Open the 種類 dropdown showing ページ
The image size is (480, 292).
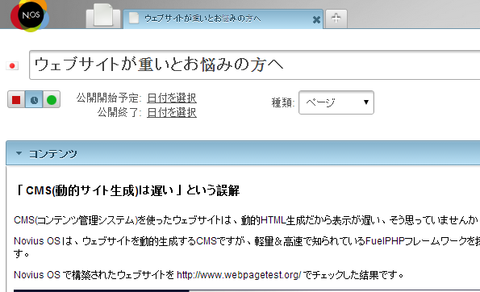click(x=336, y=102)
